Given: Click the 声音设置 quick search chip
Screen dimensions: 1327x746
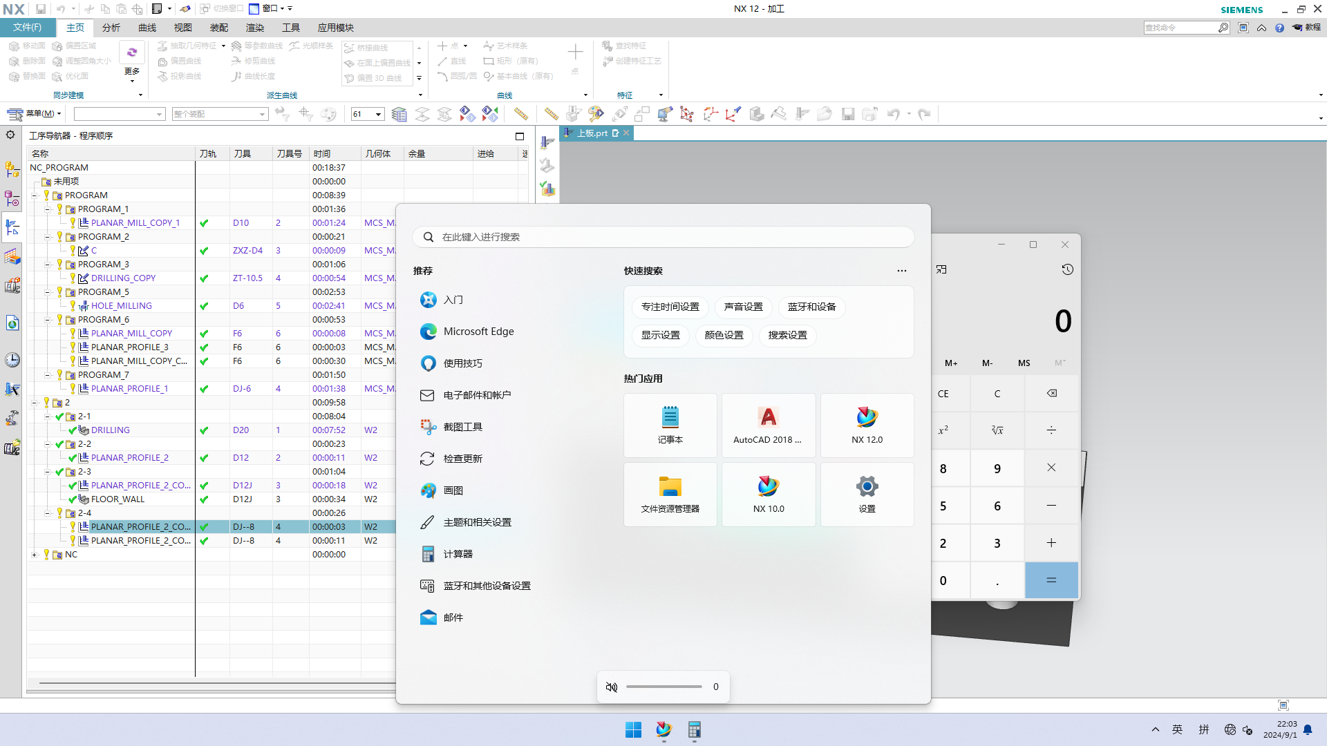Looking at the screenshot, I should coord(743,307).
